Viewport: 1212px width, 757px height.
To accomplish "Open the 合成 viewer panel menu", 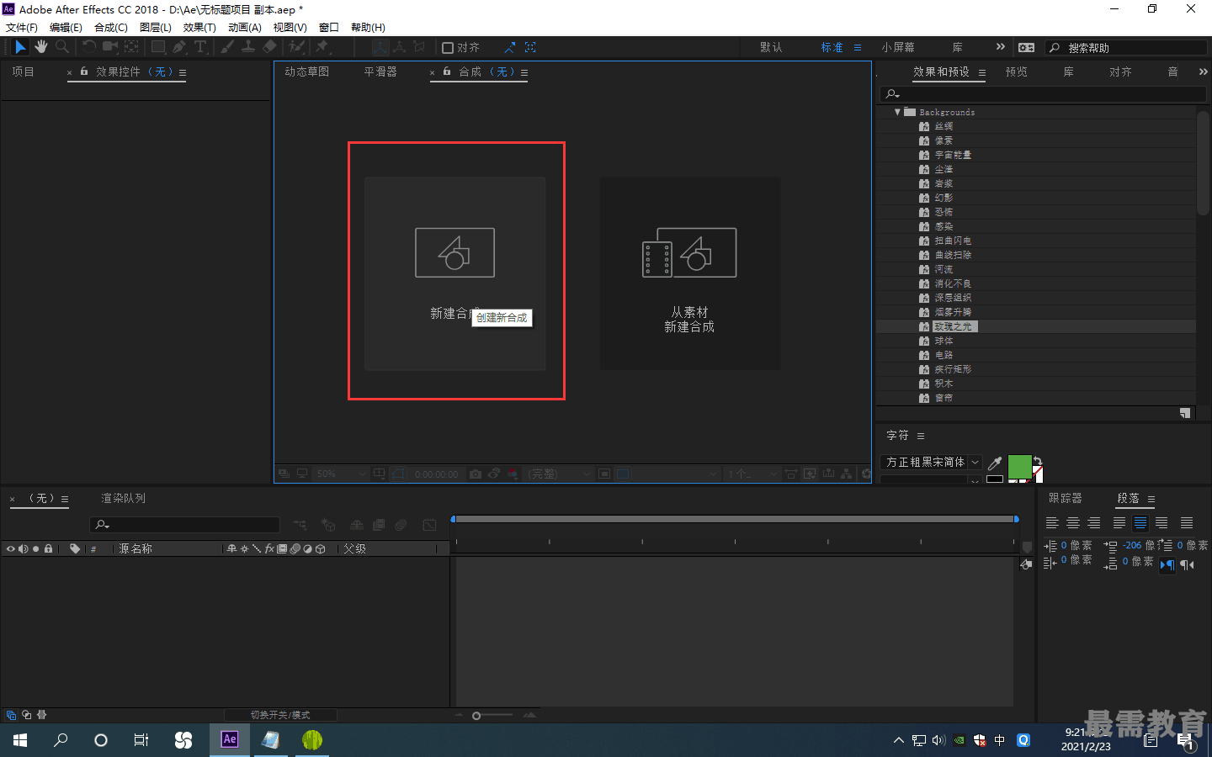I will (524, 72).
